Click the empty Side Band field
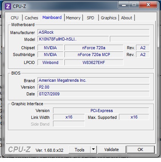 [x=69, y=124]
